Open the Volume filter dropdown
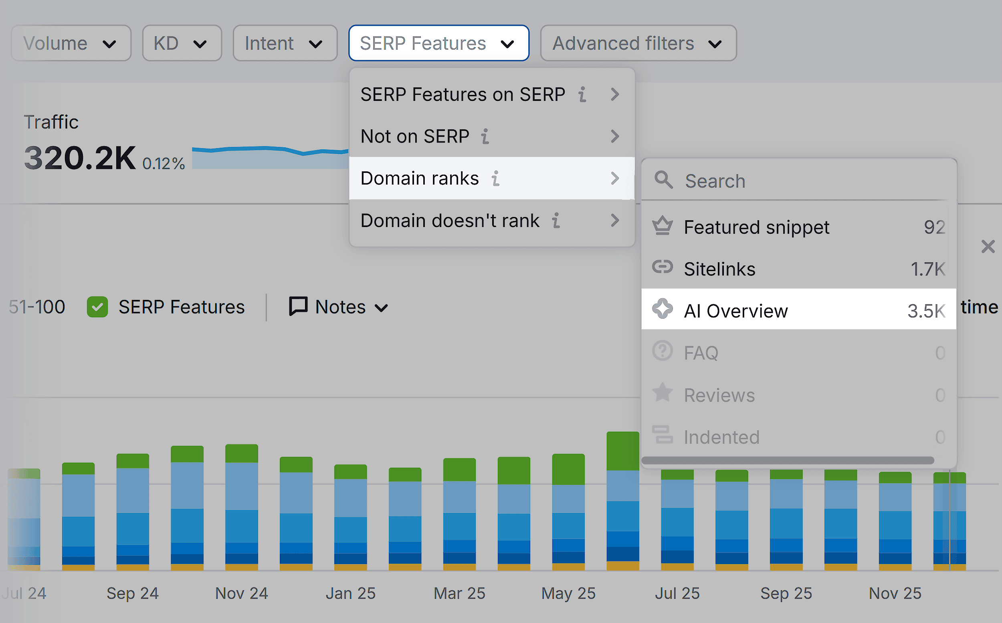 pyautogui.click(x=71, y=43)
